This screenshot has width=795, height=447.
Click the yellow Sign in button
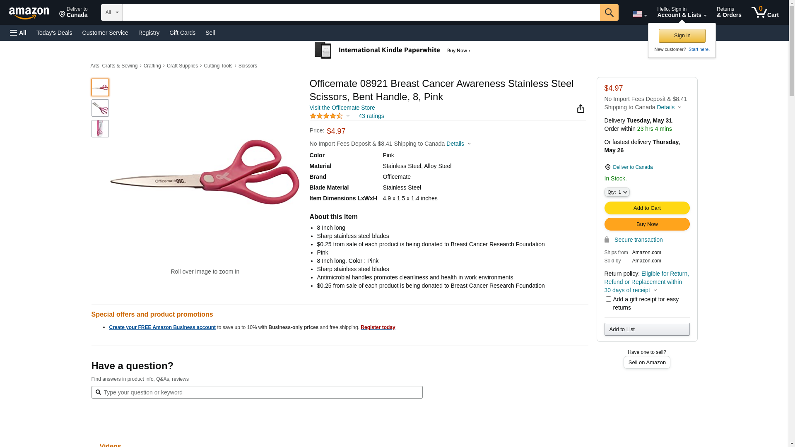point(682,36)
